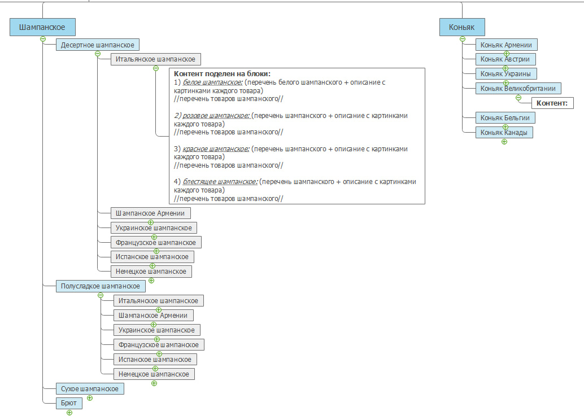This screenshot has height=420, width=584.
Task: Collapse the Шампанское root branch minus icon
Action: tap(43, 39)
